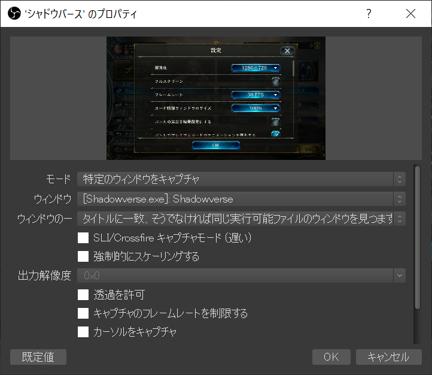Click the properties vertical scrollbar

(x=418, y=237)
